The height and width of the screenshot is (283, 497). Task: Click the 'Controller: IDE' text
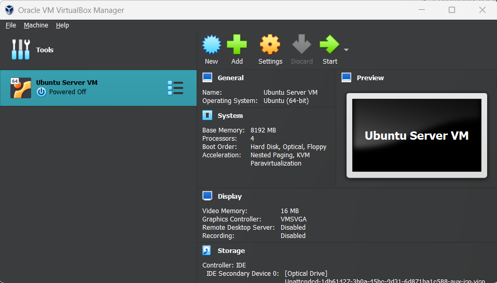pyautogui.click(x=224, y=265)
